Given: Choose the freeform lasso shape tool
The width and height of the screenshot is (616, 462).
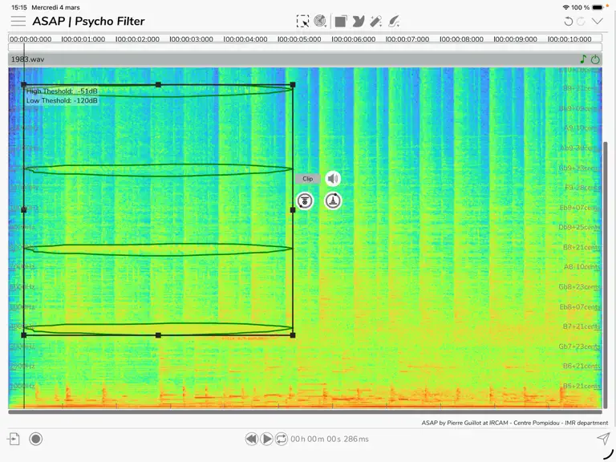Looking at the screenshot, I should pyautogui.click(x=358, y=21).
